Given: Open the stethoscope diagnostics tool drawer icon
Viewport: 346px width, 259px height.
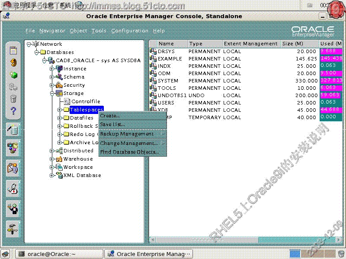Looking at the screenshot, I should [13, 189].
